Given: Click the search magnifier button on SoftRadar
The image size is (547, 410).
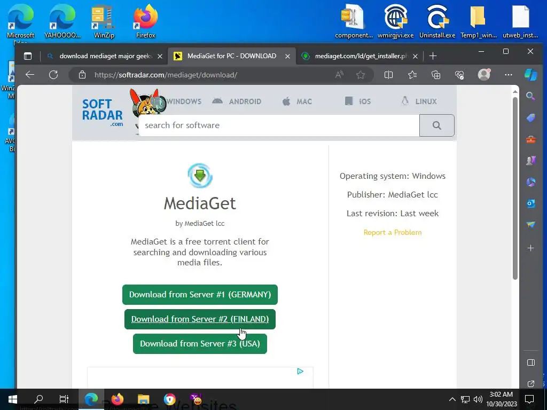Looking at the screenshot, I should click(x=437, y=125).
